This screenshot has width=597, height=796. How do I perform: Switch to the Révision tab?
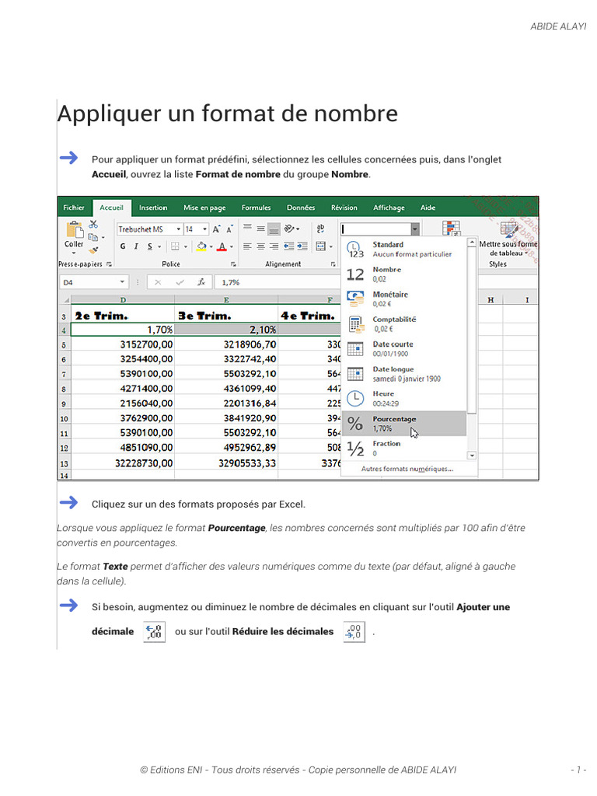(x=344, y=208)
